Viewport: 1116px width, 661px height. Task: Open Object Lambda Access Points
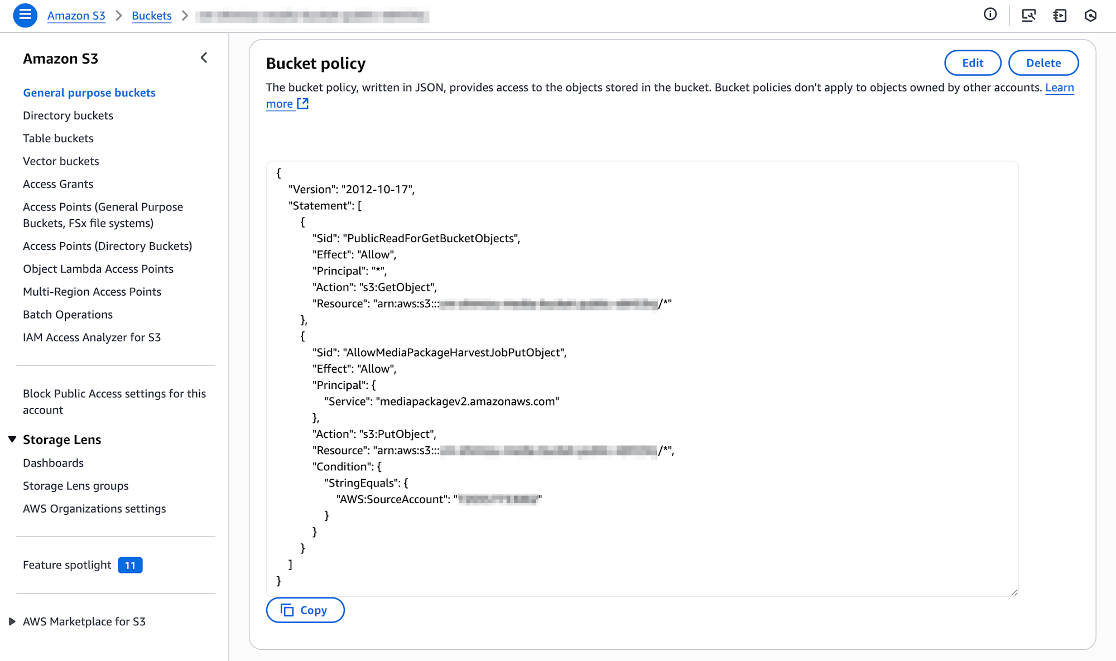tap(98, 269)
